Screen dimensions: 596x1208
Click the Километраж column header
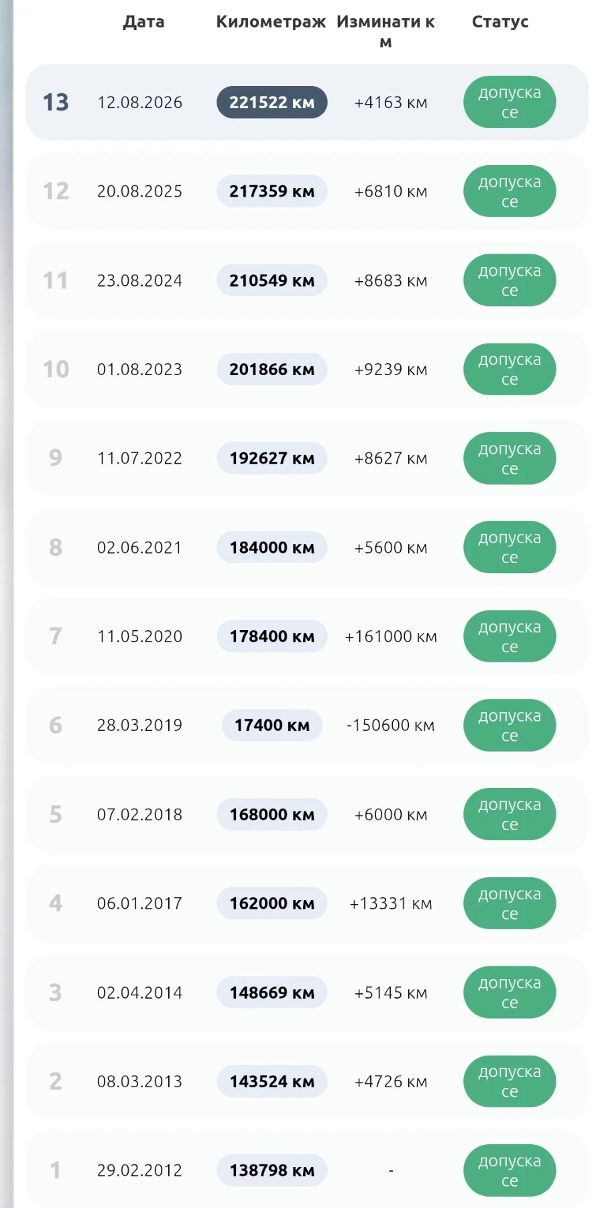pyautogui.click(x=271, y=21)
